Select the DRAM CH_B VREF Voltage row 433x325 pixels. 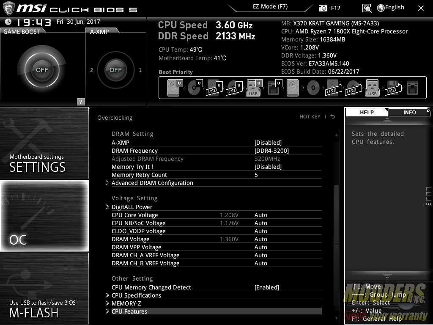click(x=216, y=263)
